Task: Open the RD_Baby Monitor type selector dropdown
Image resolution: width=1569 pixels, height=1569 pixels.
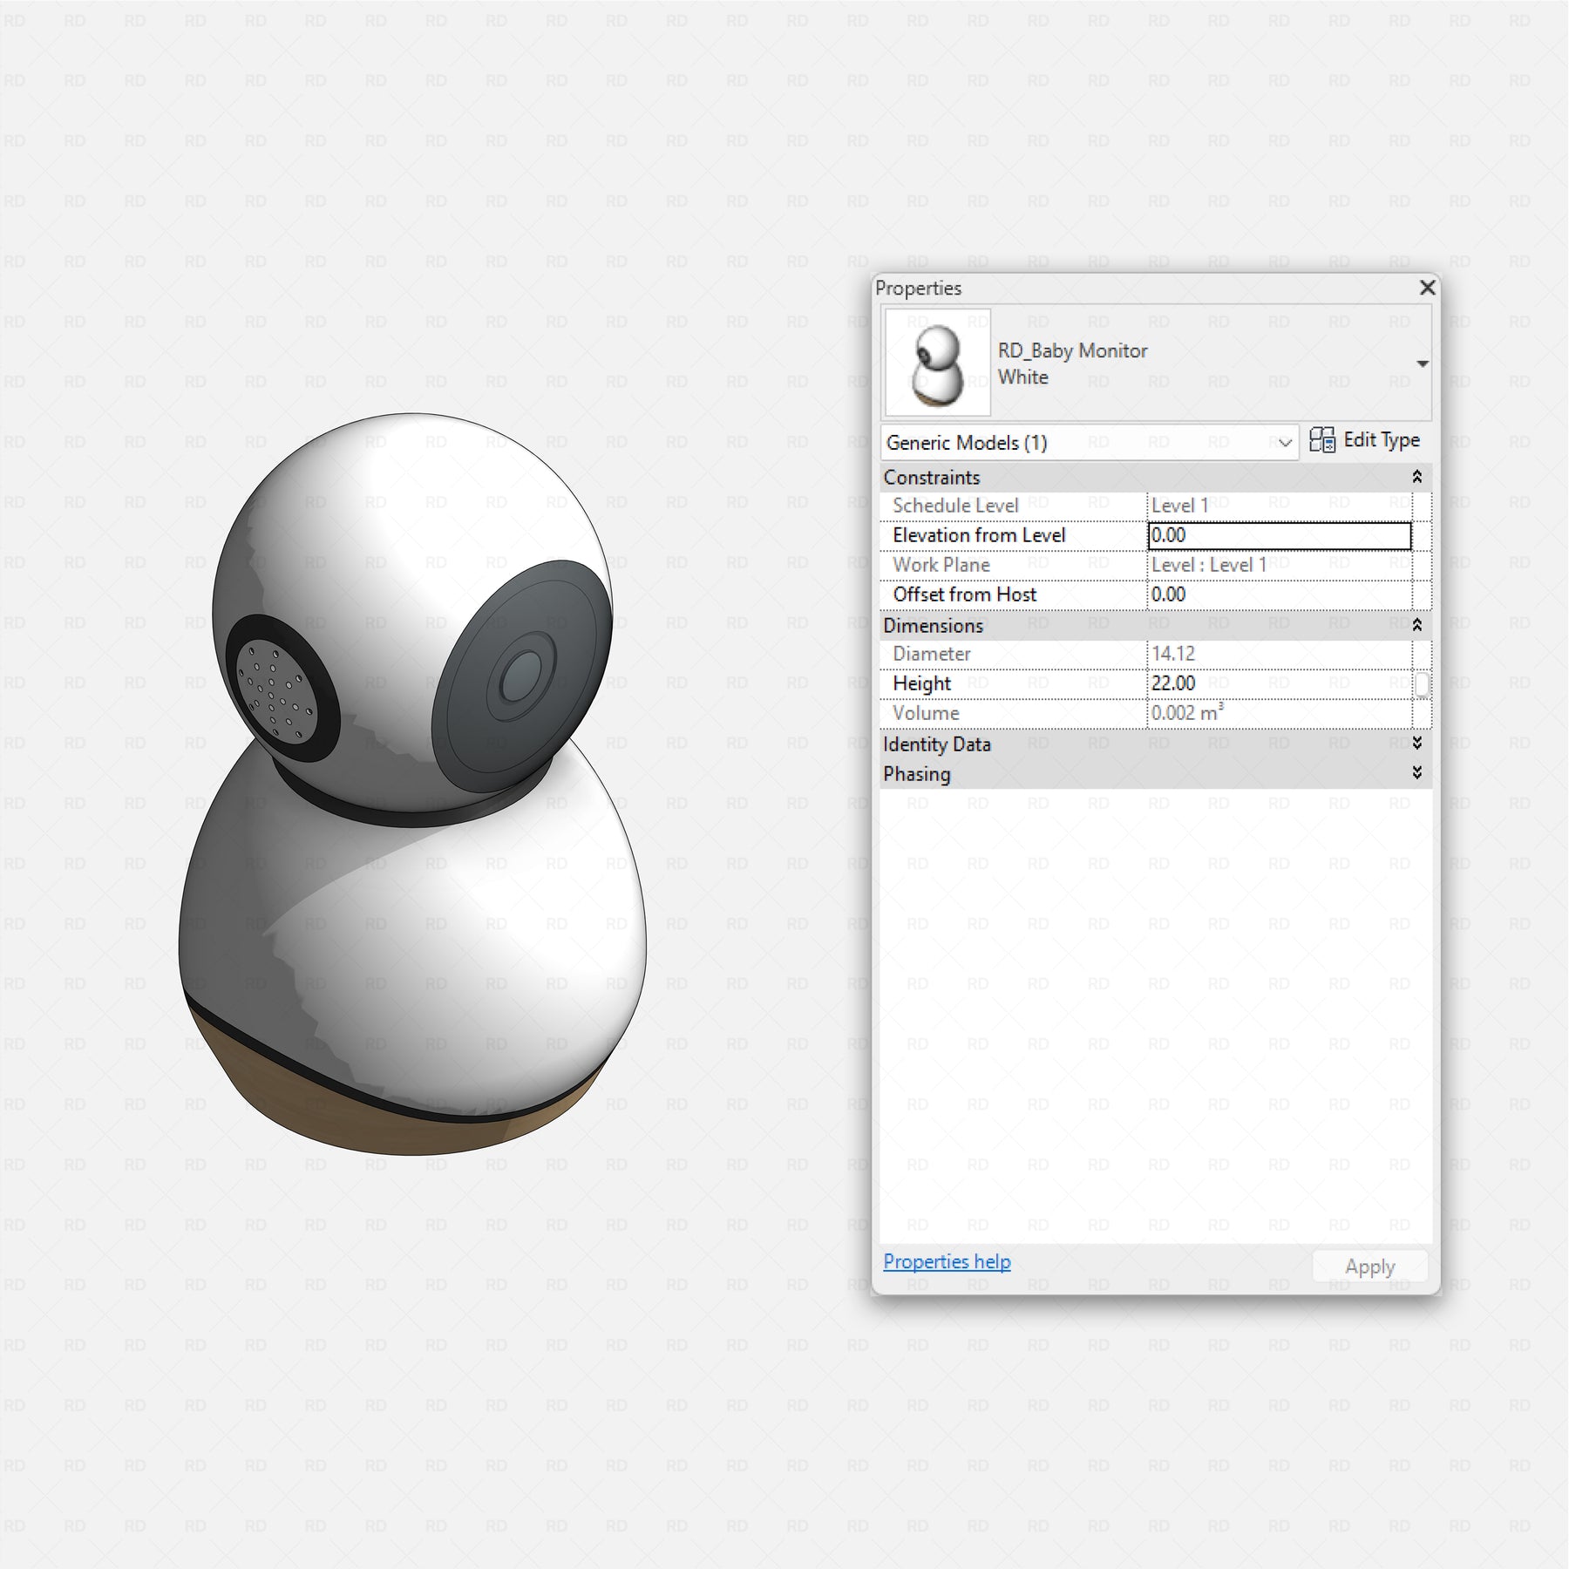Action: tap(1422, 363)
